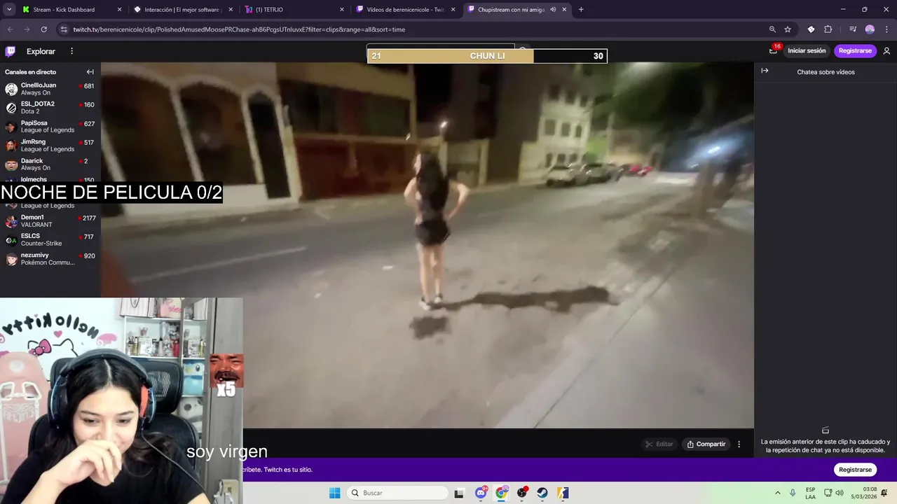The width and height of the screenshot is (897, 504).
Task: Open the three-dot menu beside Explorar
Action: pyautogui.click(x=71, y=51)
